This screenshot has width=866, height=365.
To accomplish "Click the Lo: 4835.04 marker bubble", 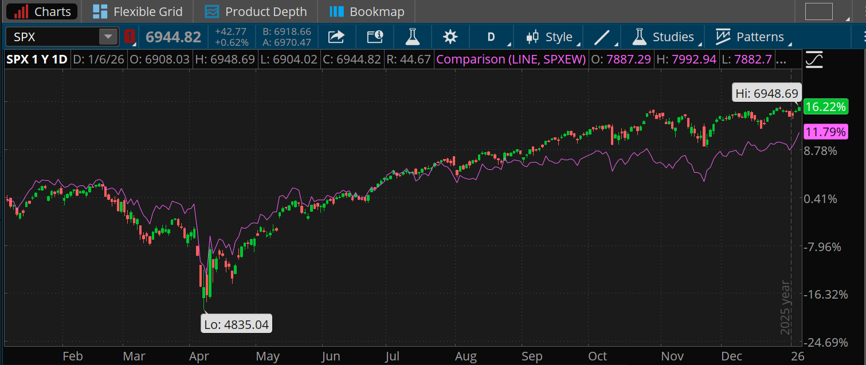I will click(236, 323).
